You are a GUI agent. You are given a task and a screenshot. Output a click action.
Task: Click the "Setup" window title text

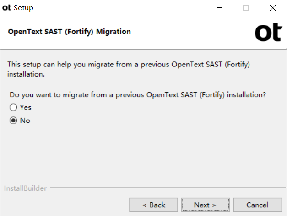pos(23,8)
